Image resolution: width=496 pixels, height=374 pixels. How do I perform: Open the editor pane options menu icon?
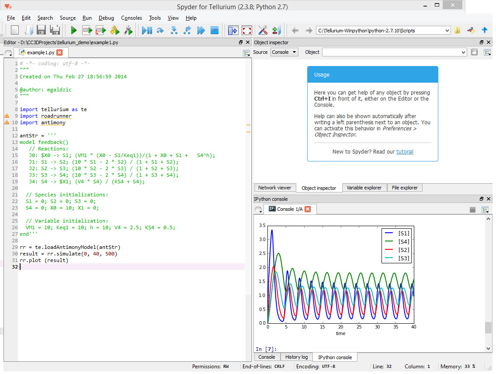pos(246,53)
